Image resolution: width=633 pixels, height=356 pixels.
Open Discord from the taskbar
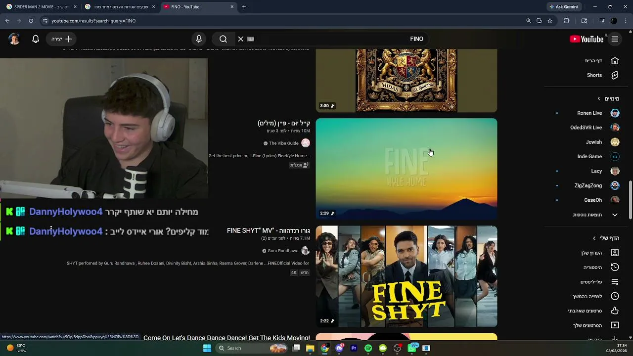tap(339, 348)
